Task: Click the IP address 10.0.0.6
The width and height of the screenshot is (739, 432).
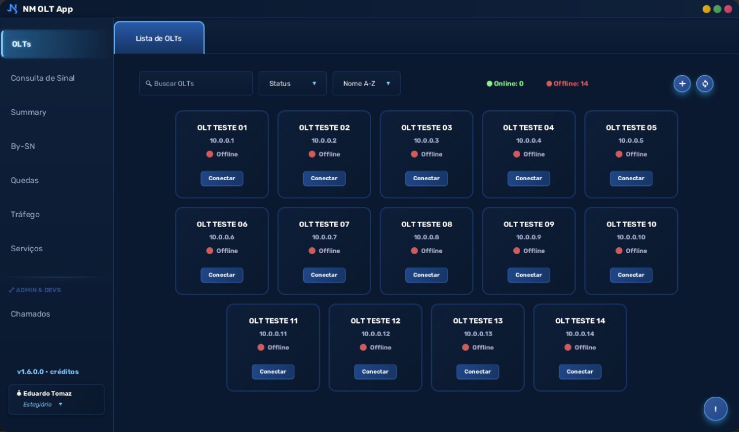Action: click(x=222, y=237)
